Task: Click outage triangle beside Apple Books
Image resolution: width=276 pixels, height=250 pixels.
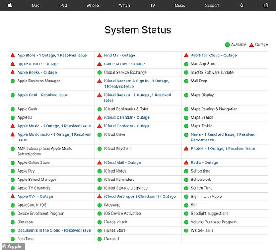Action: pos(13,72)
